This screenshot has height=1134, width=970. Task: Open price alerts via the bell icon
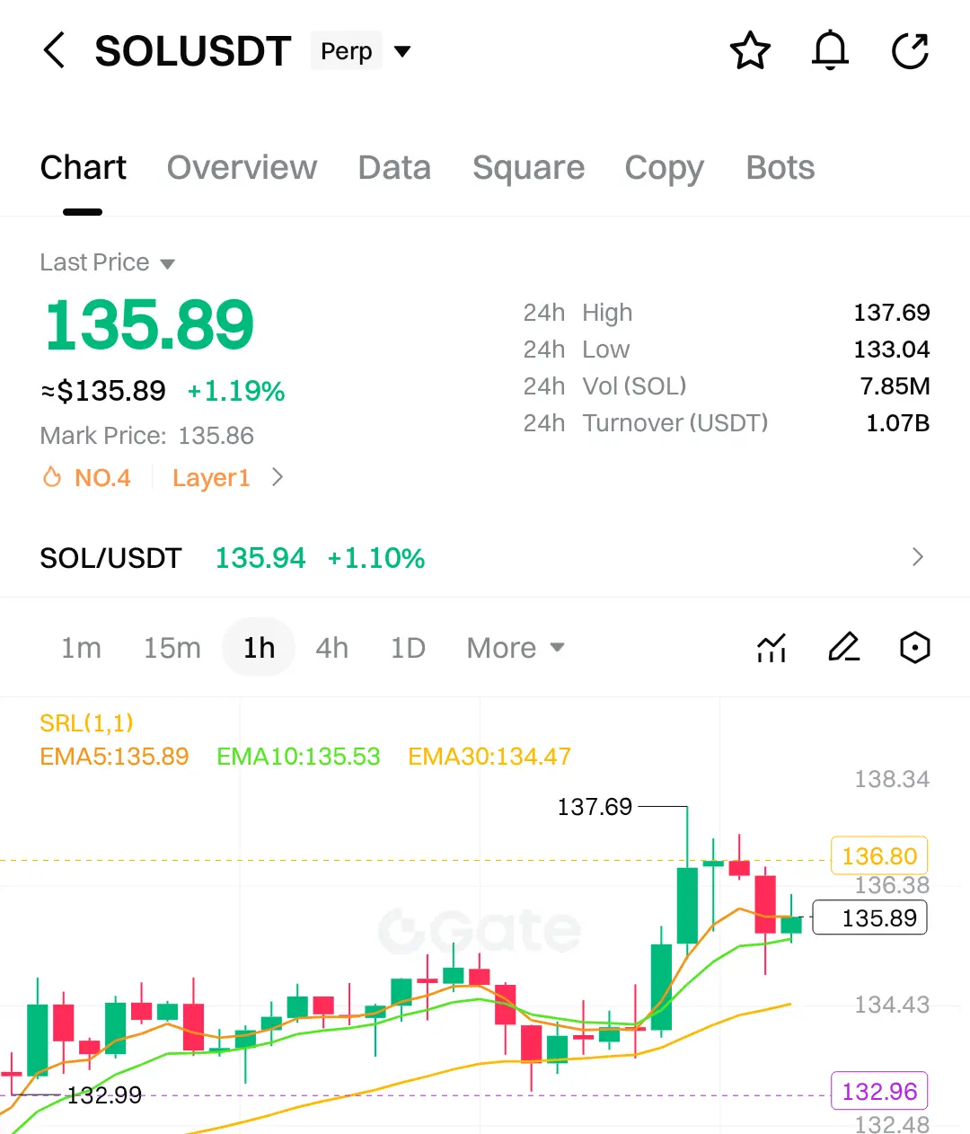(x=830, y=50)
